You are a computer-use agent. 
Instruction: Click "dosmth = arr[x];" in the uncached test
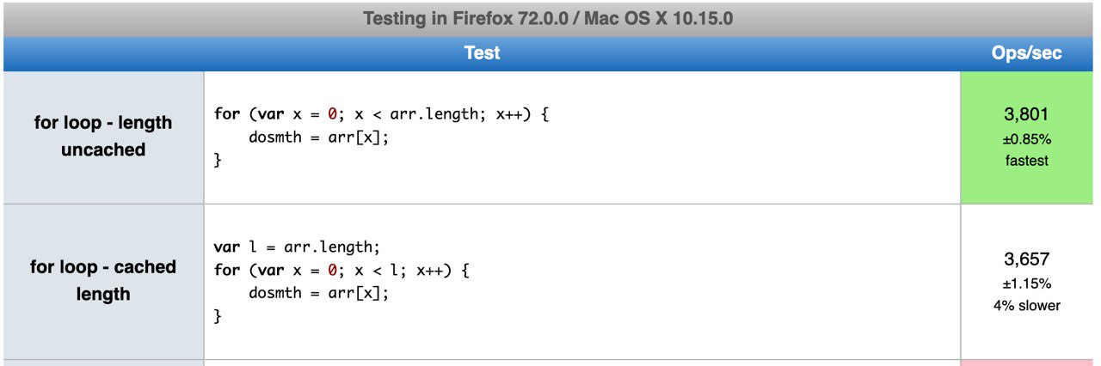[319, 137]
